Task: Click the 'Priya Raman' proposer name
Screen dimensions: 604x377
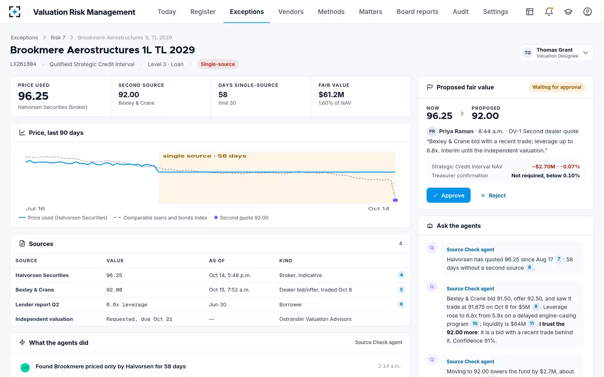Action: coord(456,131)
